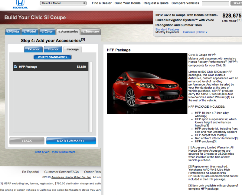Open step 5 Summary tab
This screenshot has height=195, width=242.
point(90,32)
